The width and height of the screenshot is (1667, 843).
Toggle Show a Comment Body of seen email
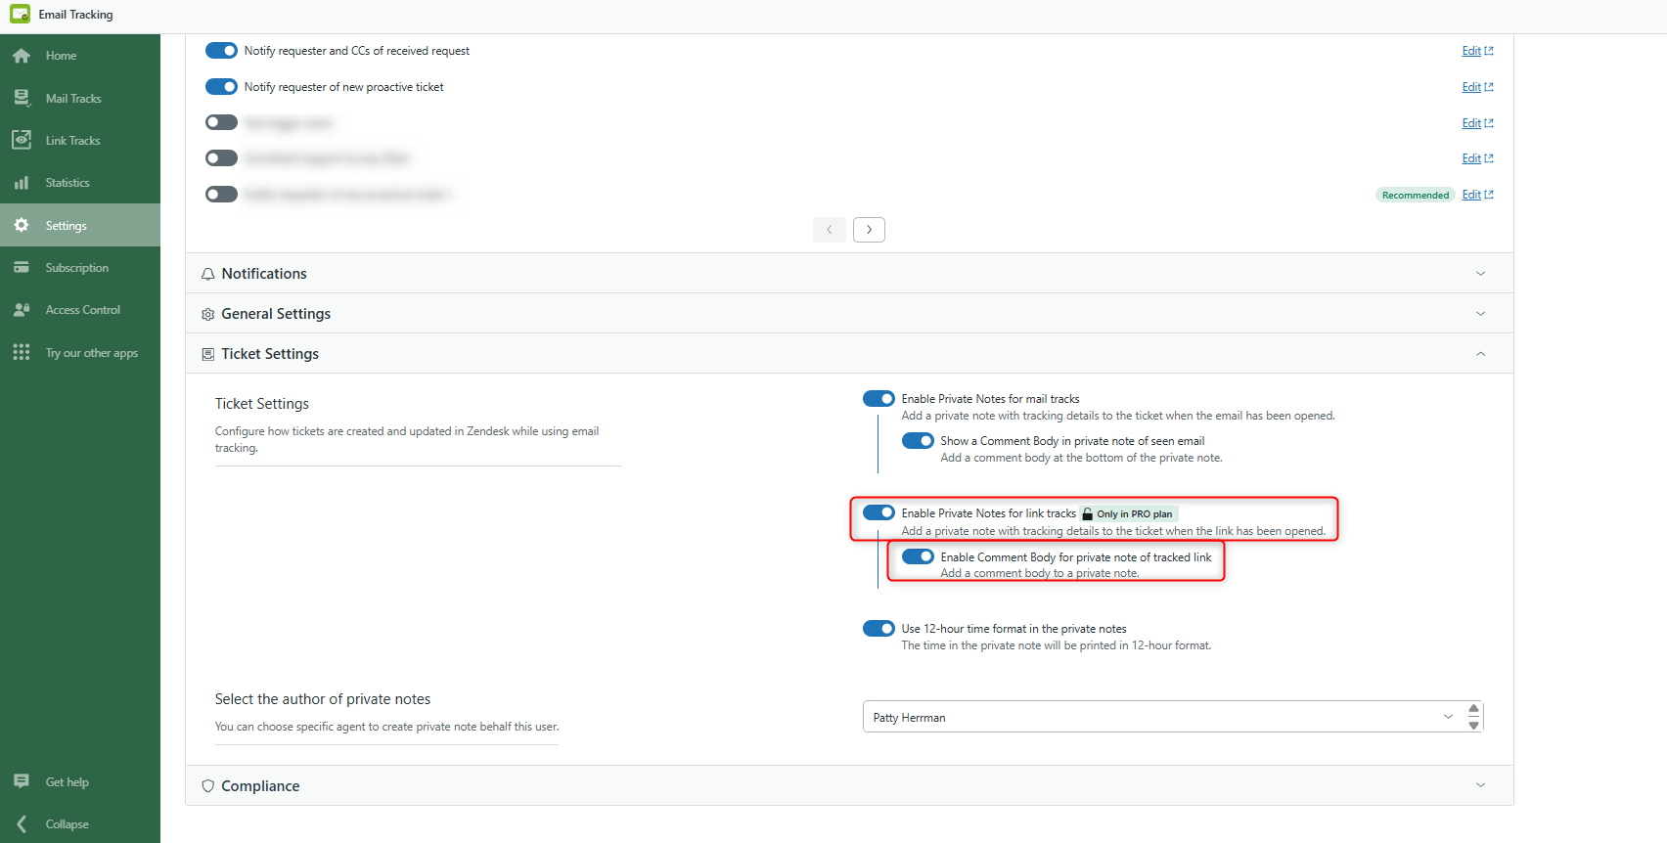click(918, 440)
